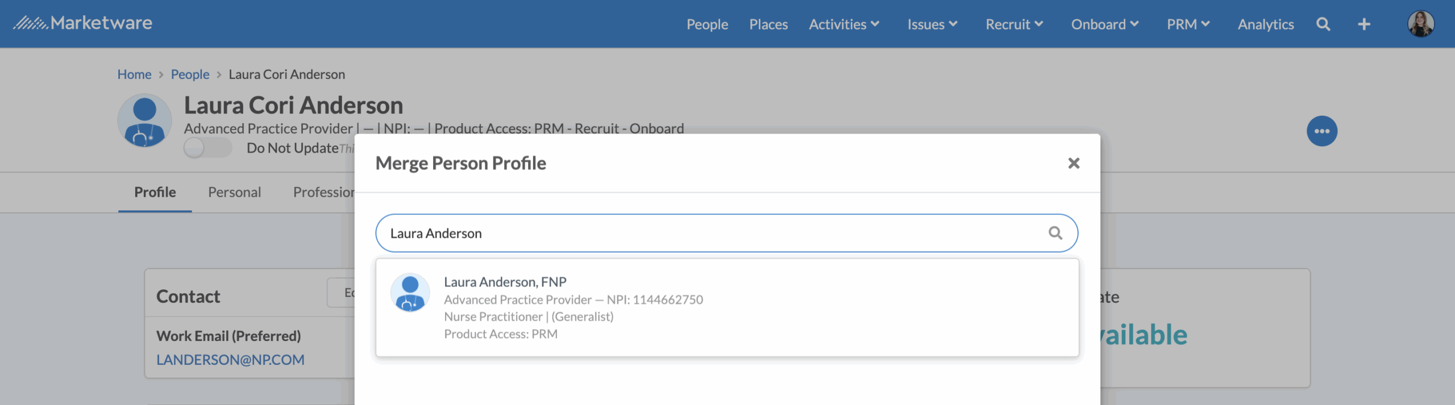
Task: Click the blue three-dots actions button
Action: click(x=1321, y=131)
